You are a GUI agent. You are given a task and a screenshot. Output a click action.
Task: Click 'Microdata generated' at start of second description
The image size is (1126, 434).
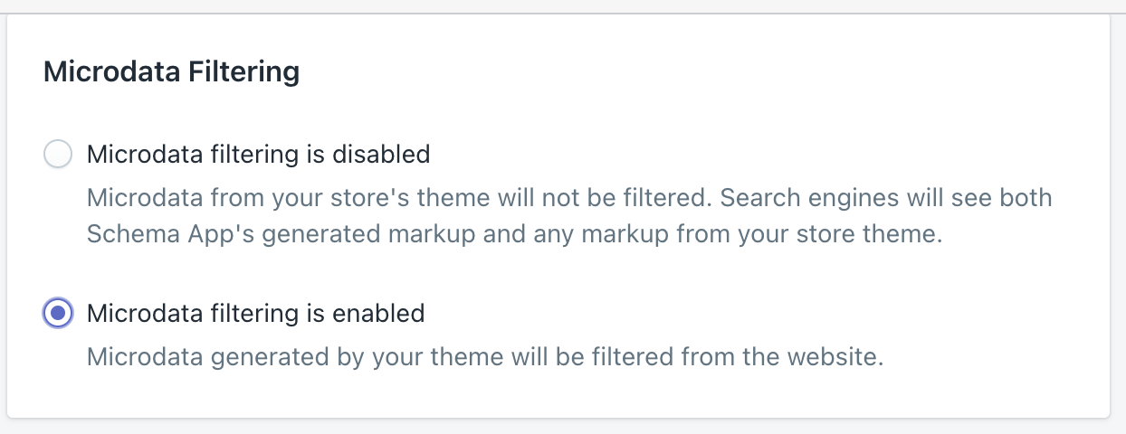210,357
